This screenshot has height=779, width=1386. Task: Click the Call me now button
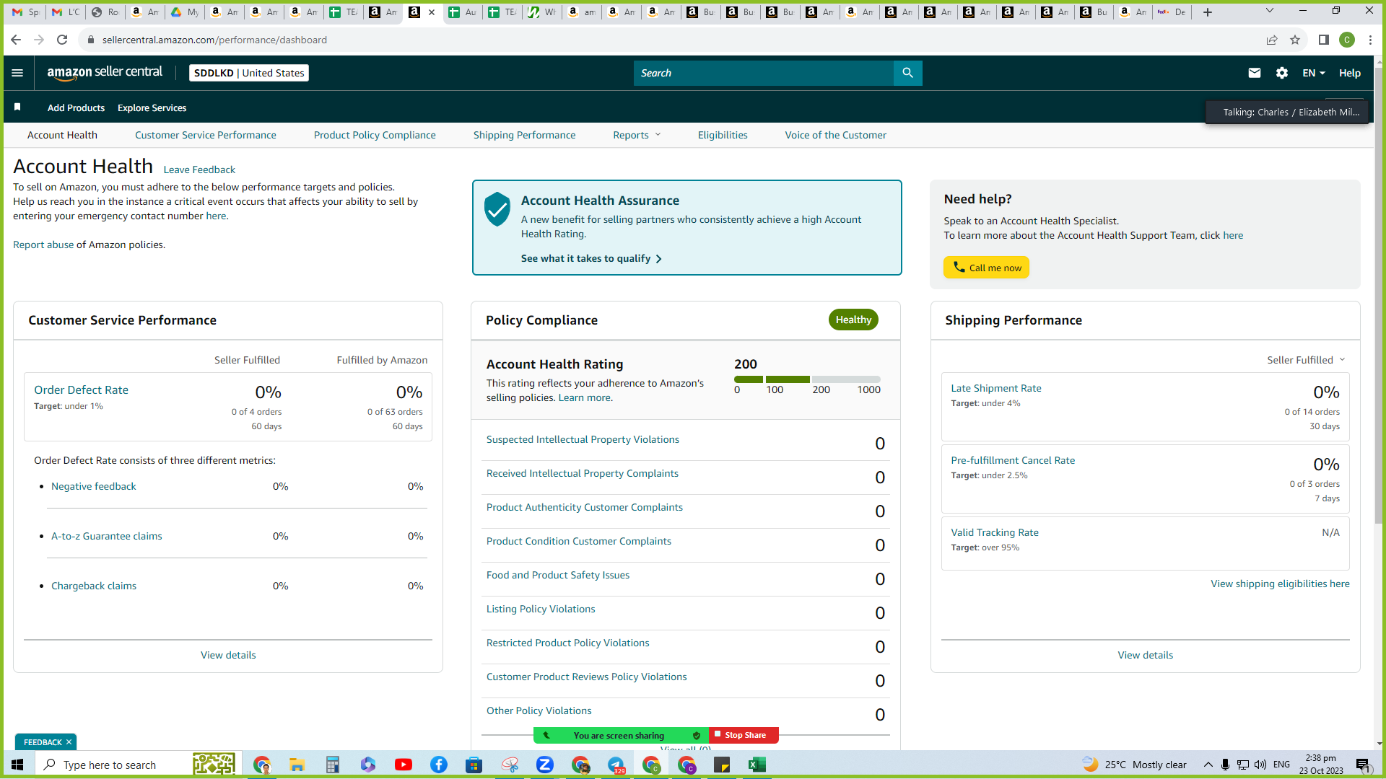coord(986,268)
